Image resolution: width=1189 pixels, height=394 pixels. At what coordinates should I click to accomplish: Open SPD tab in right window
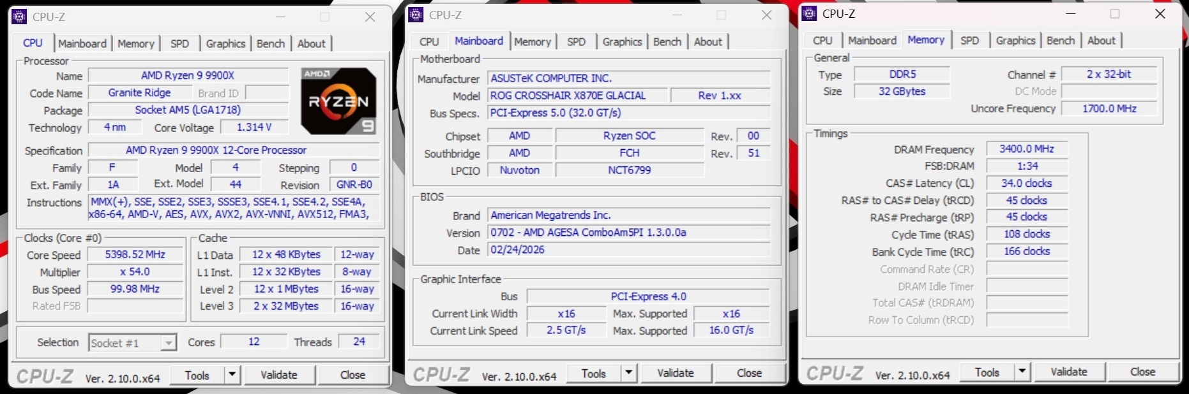970,40
